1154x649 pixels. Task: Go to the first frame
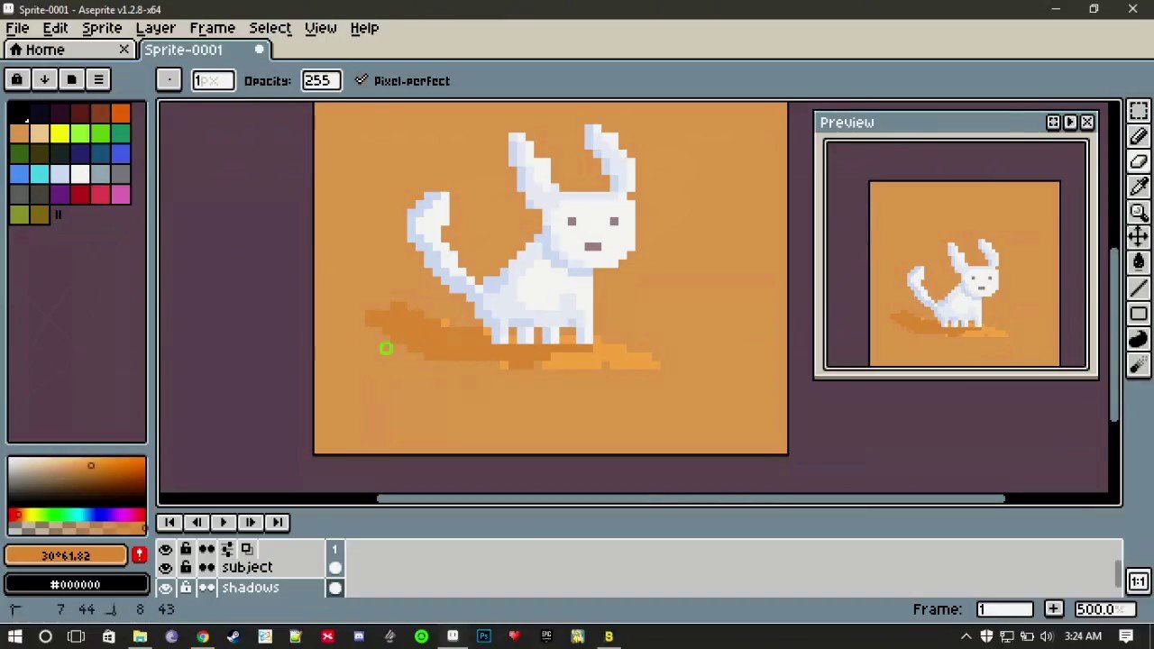[x=169, y=522]
